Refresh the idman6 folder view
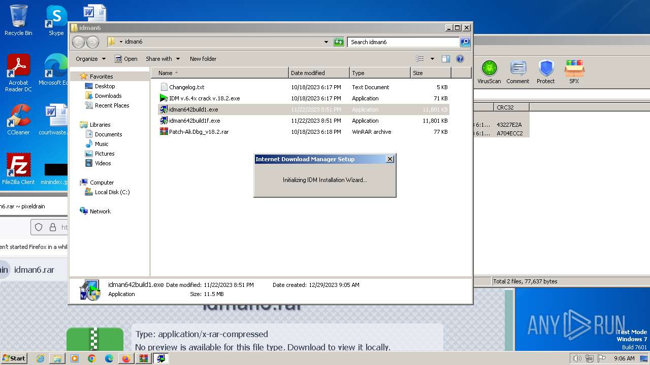Image resolution: width=650 pixels, height=365 pixels. (x=339, y=42)
